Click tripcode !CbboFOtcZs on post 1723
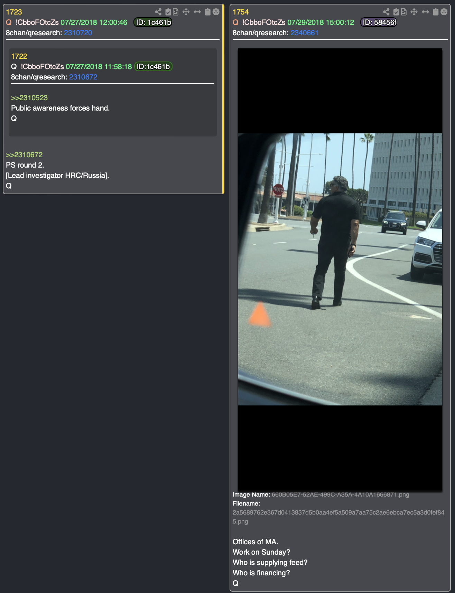The width and height of the screenshot is (455, 593). click(x=37, y=22)
